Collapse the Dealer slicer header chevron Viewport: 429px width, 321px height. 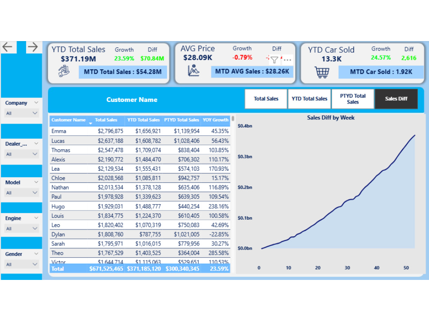tap(36, 143)
